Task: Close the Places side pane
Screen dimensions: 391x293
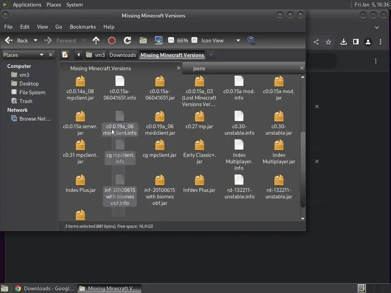Action: [x=51, y=55]
